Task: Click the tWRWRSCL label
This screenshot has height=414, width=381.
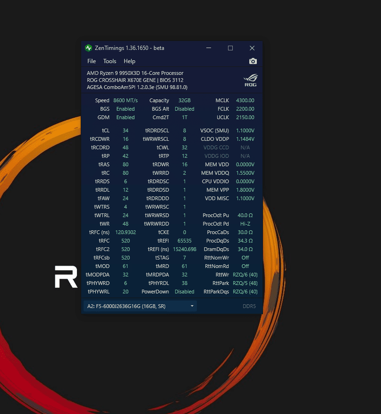Action: click(x=156, y=139)
